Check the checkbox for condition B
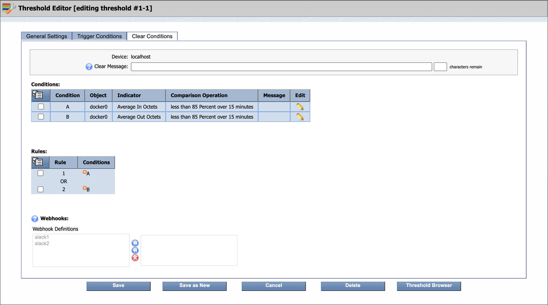 (x=40, y=116)
